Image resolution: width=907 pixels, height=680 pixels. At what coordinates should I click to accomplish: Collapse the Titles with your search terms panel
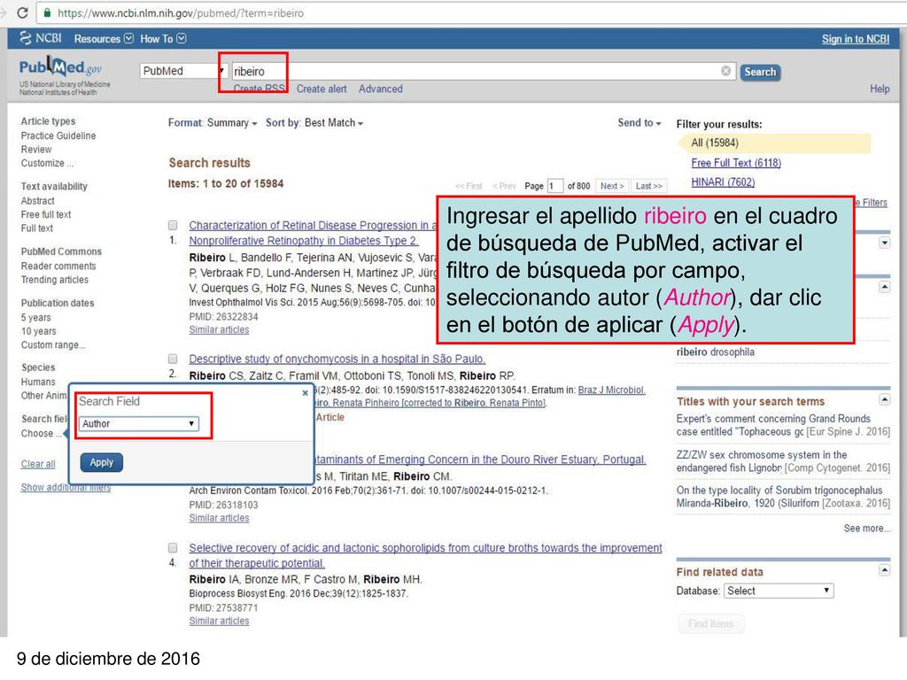tap(885, 399)
